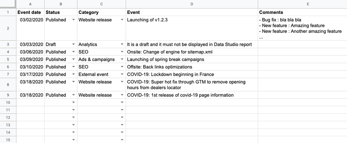Select date cell 03/03/2020
The height and width of the screenshot is (143, 347).
(30, 44)
